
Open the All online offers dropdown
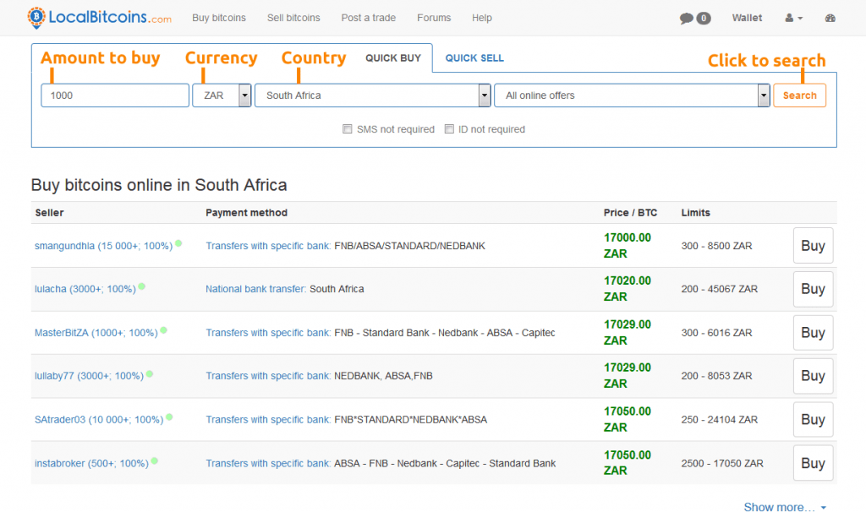[632, 95]
